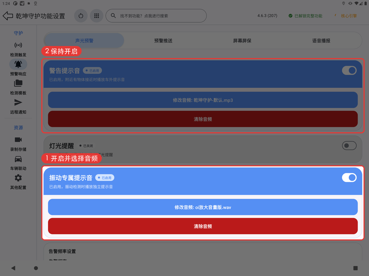Select 预警响应 bell icon

click(18, 64)
